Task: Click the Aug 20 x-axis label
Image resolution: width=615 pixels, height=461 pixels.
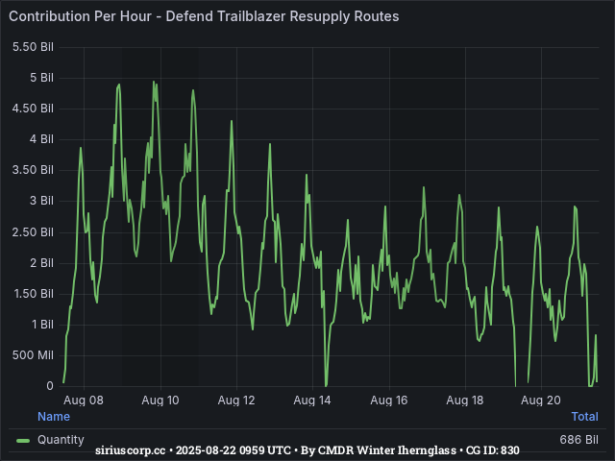Action: [x=541, y=400]
